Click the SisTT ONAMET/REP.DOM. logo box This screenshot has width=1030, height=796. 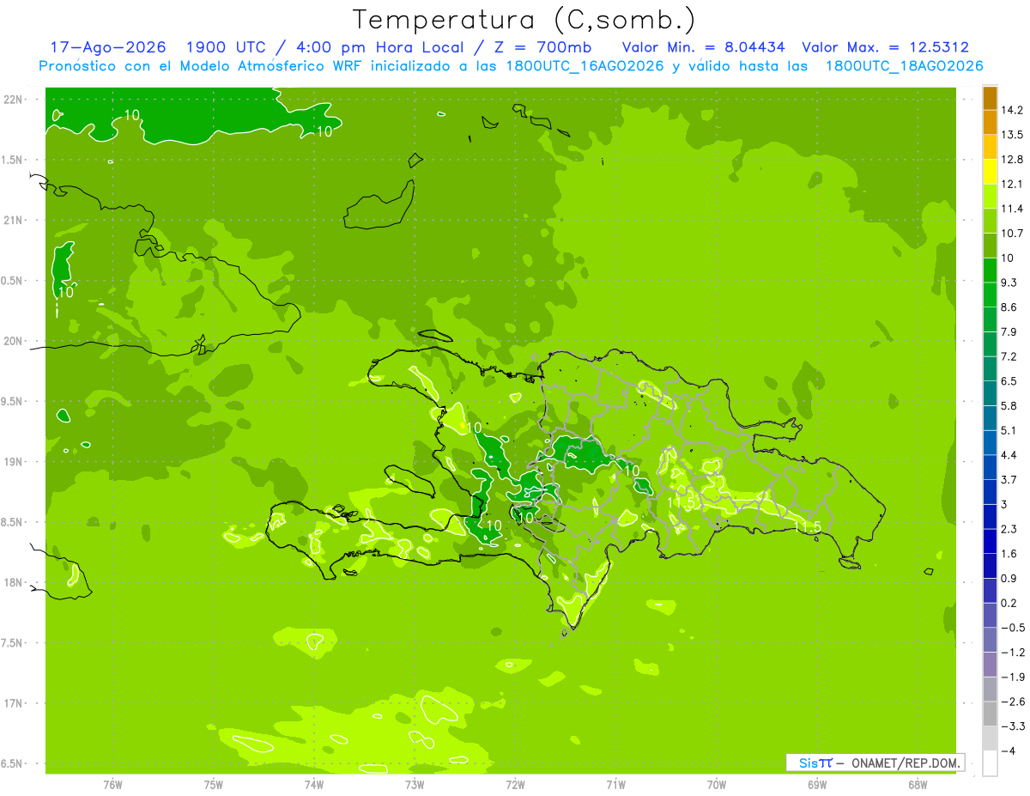[875, 763]
